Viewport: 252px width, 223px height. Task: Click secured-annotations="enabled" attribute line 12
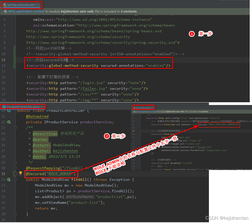point(134,65)
